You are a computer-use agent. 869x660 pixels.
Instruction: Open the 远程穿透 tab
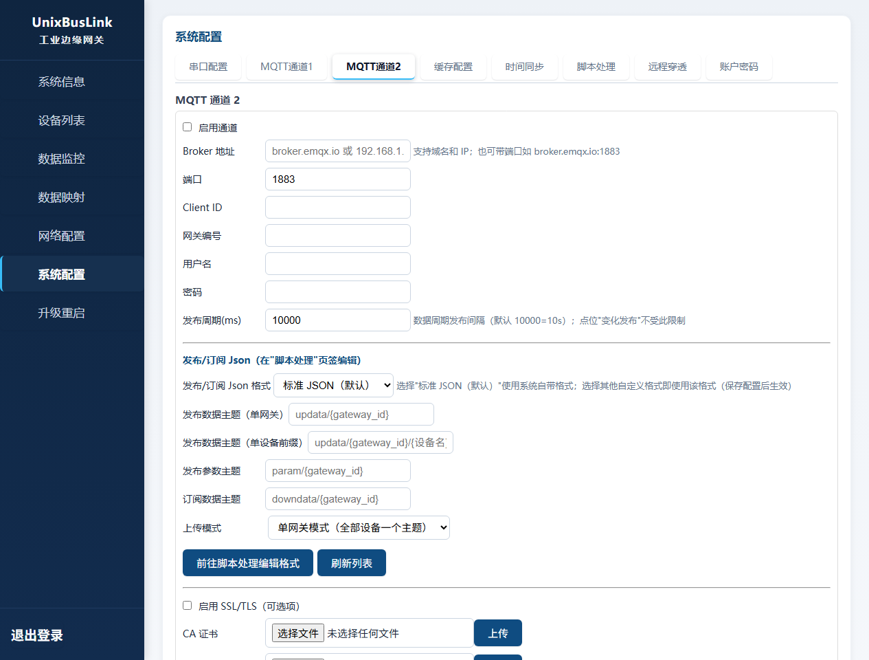(668, 67)
